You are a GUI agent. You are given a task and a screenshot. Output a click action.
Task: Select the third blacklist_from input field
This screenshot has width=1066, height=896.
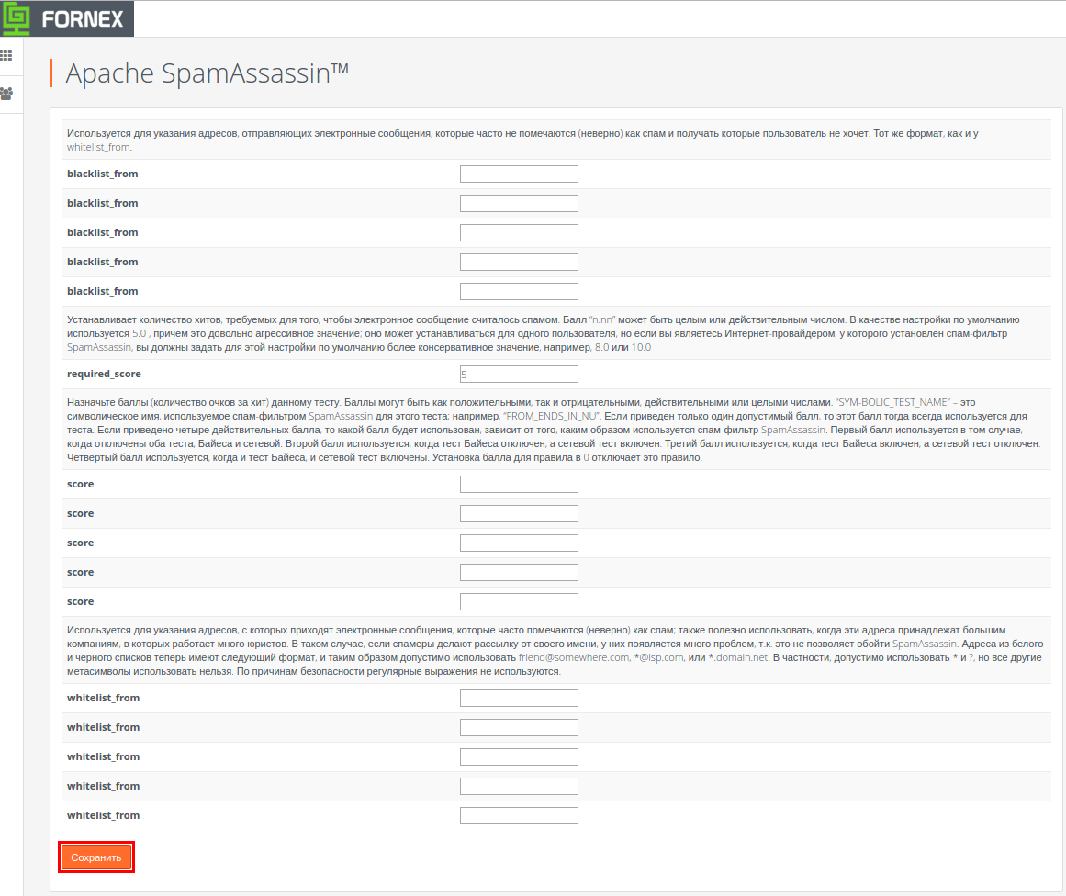point(519,232)
